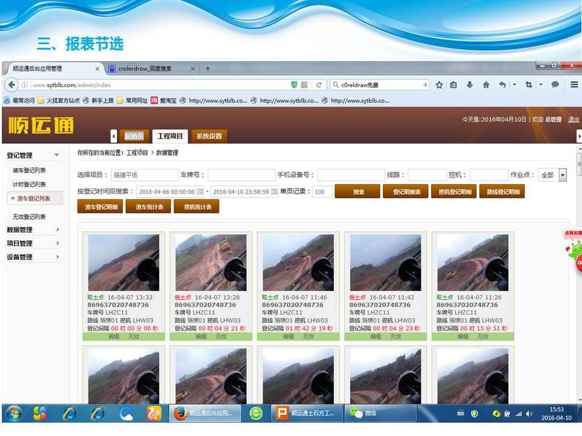Viewport: 582px width, 436px height.
Task: Open the 渣车登记列表 sidebar item
Action: click(x=35, y=199)
